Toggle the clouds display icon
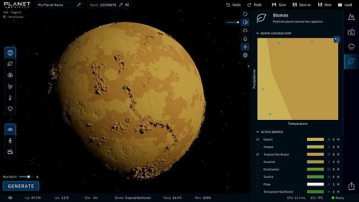359x202 pixels. pos(245,30)
